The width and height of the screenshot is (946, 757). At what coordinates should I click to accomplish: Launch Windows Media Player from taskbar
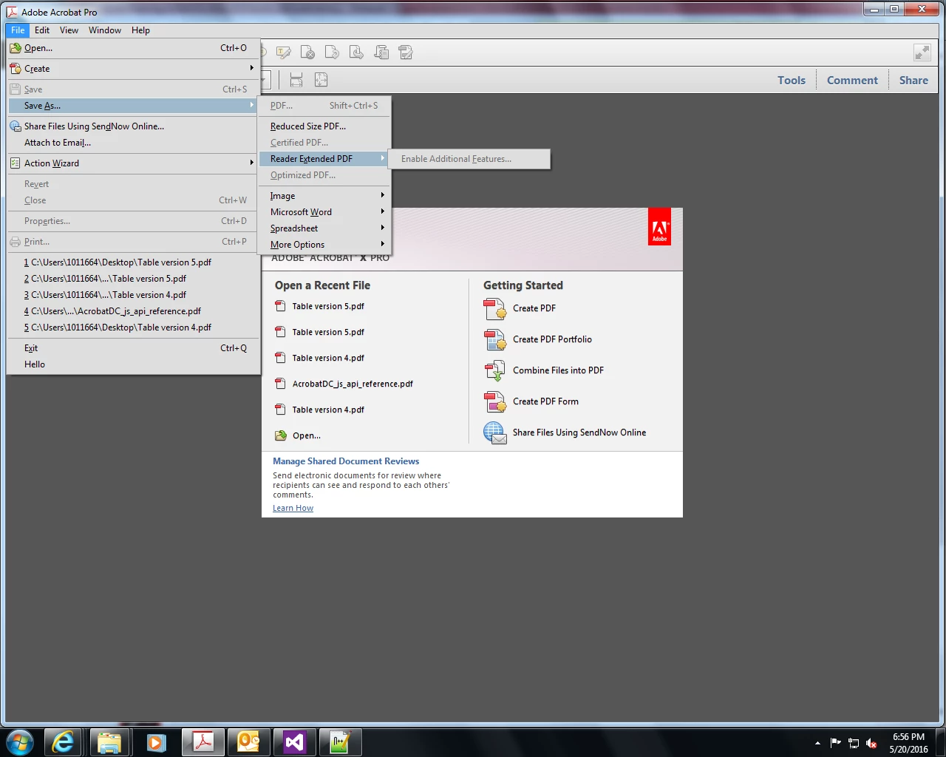(155, 741)
